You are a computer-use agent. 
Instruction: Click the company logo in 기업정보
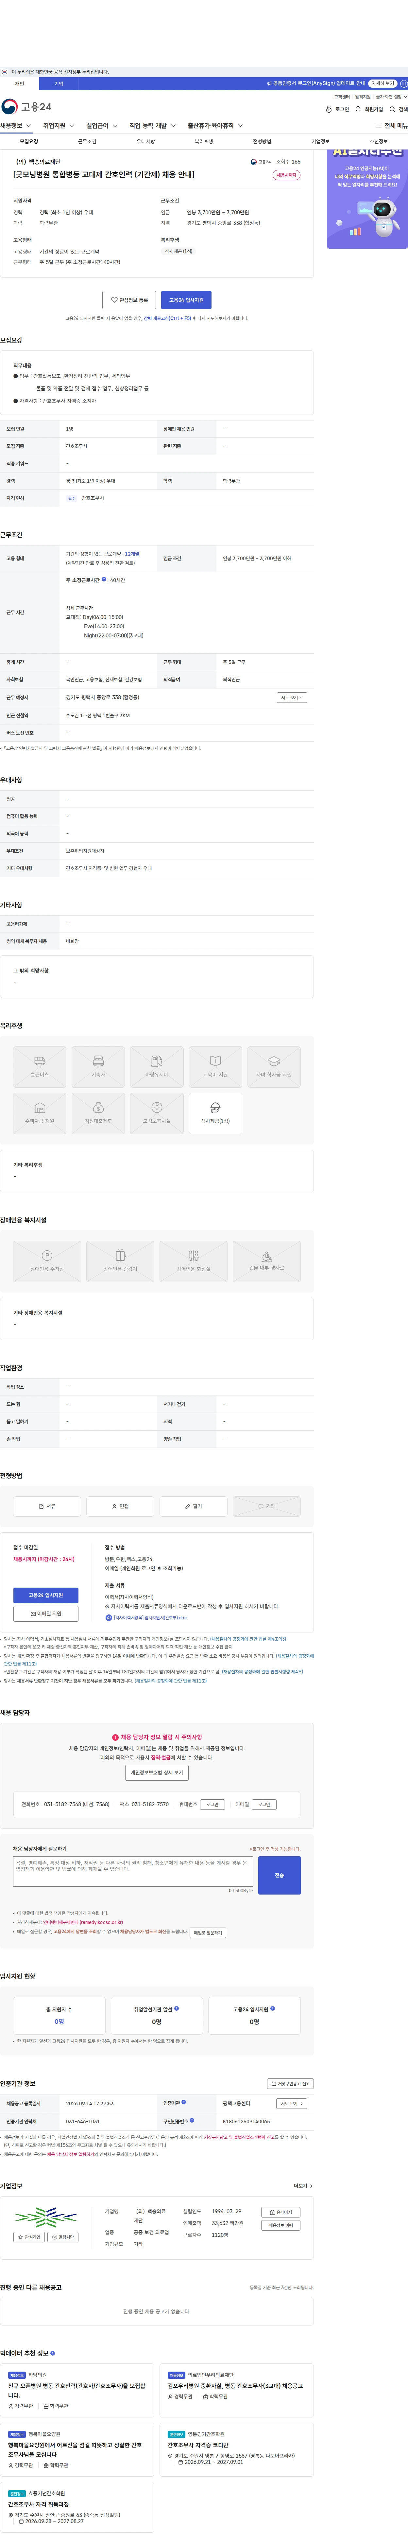coord(45,2217)
